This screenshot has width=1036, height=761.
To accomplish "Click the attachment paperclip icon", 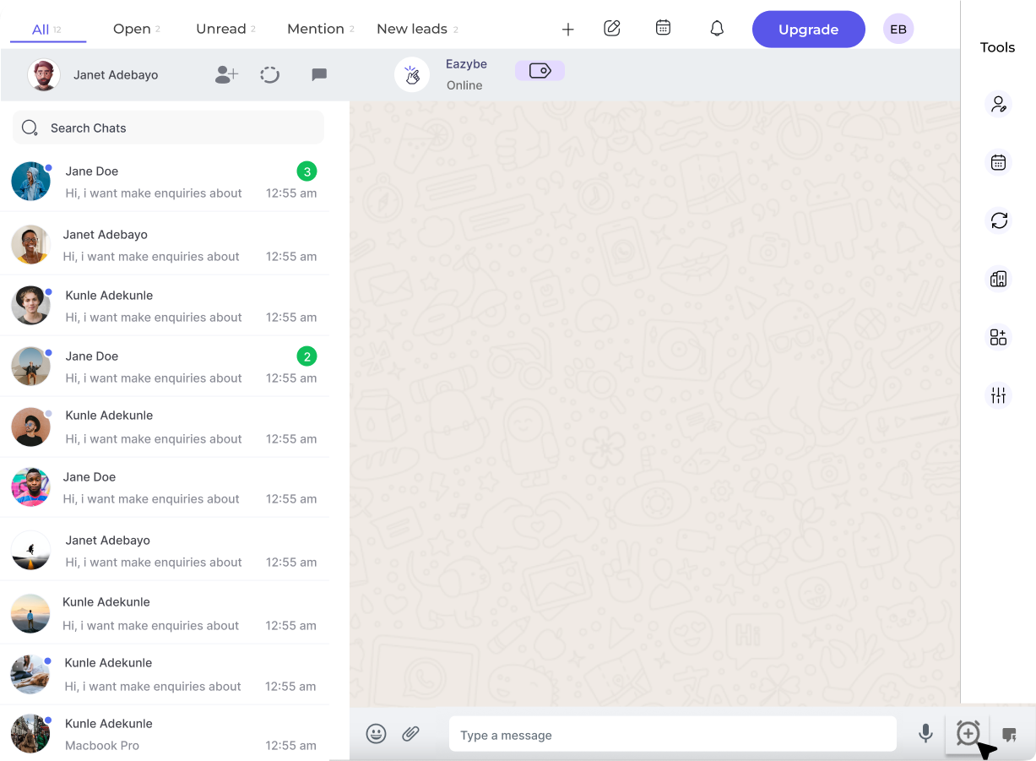I will [411, 734].
